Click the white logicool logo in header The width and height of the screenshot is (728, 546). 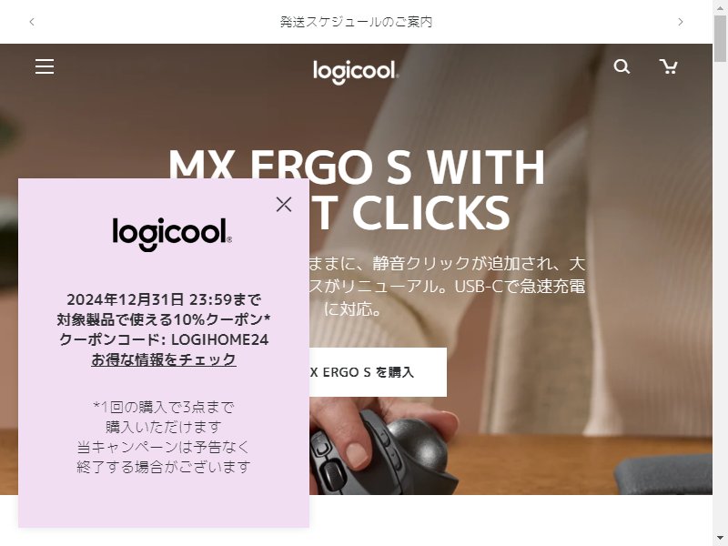(356, 72)
